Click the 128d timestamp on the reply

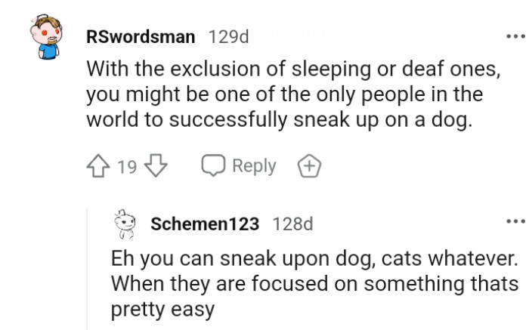tap(292, 224)
